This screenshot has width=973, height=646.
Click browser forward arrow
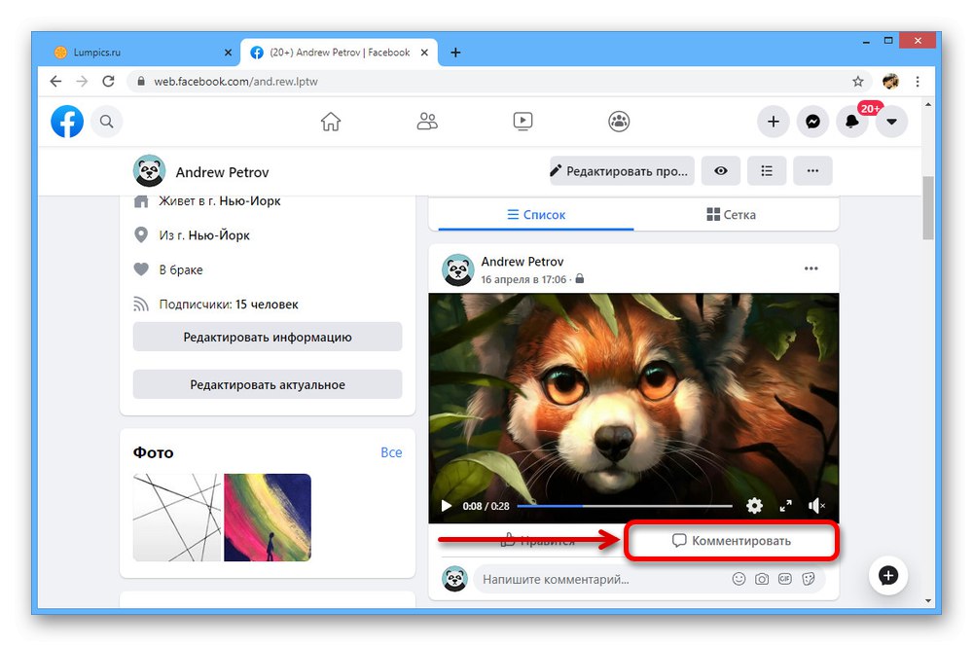tap(82, 82)
